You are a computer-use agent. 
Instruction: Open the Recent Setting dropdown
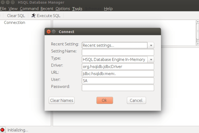click(x=151, y=45)
